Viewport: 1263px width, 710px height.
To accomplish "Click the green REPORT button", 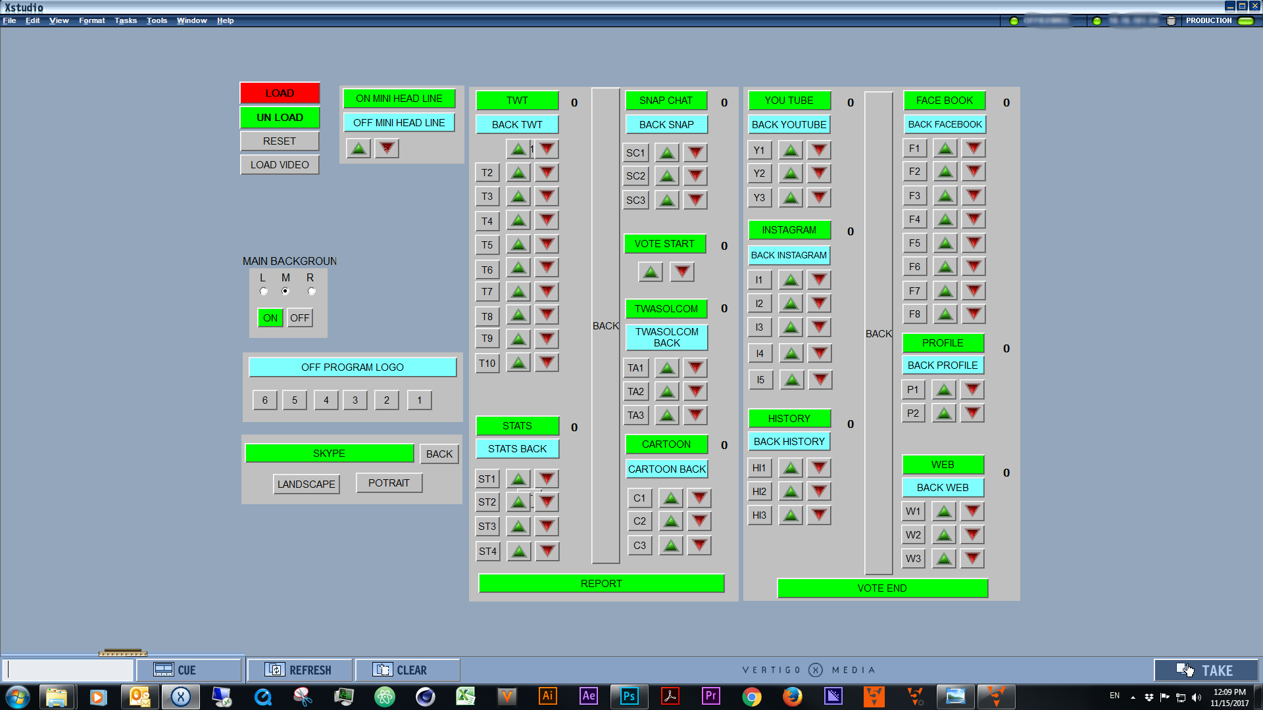I will [x=601, y=584].
